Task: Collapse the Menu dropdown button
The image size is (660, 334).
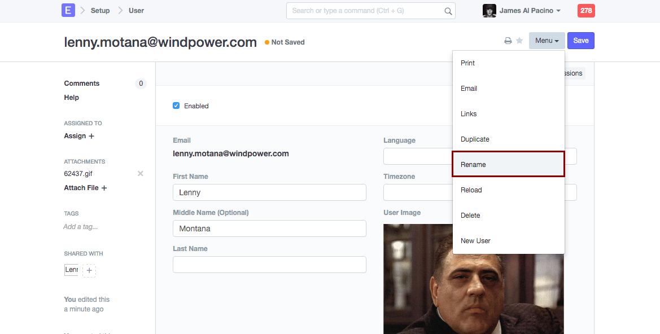Action: [x=547, y=41]
